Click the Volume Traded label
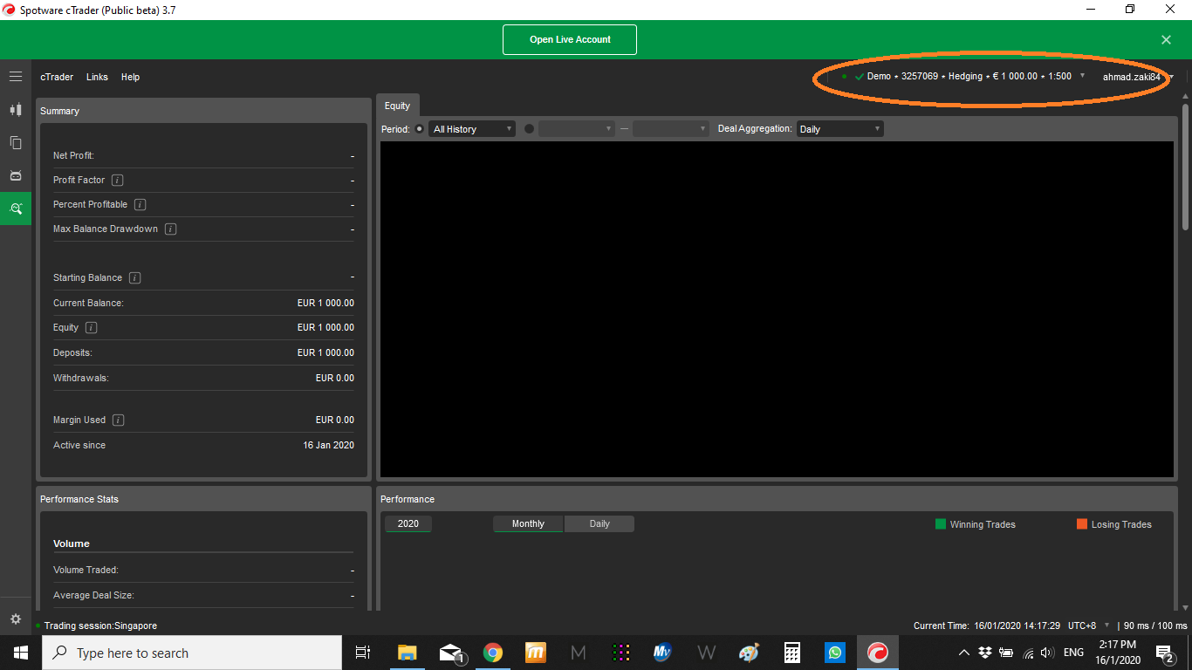The width and height of the screenshot is (1192, 670). click(86, 570)
